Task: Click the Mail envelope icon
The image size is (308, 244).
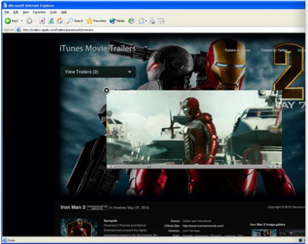Action: coord(141,21)
